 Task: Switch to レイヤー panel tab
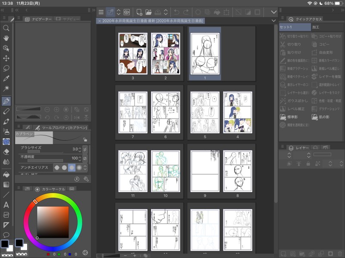(298, 148)
